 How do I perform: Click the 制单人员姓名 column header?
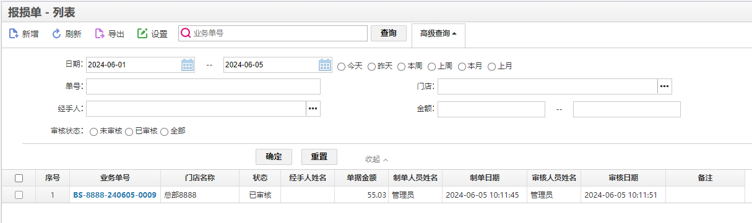415,178
